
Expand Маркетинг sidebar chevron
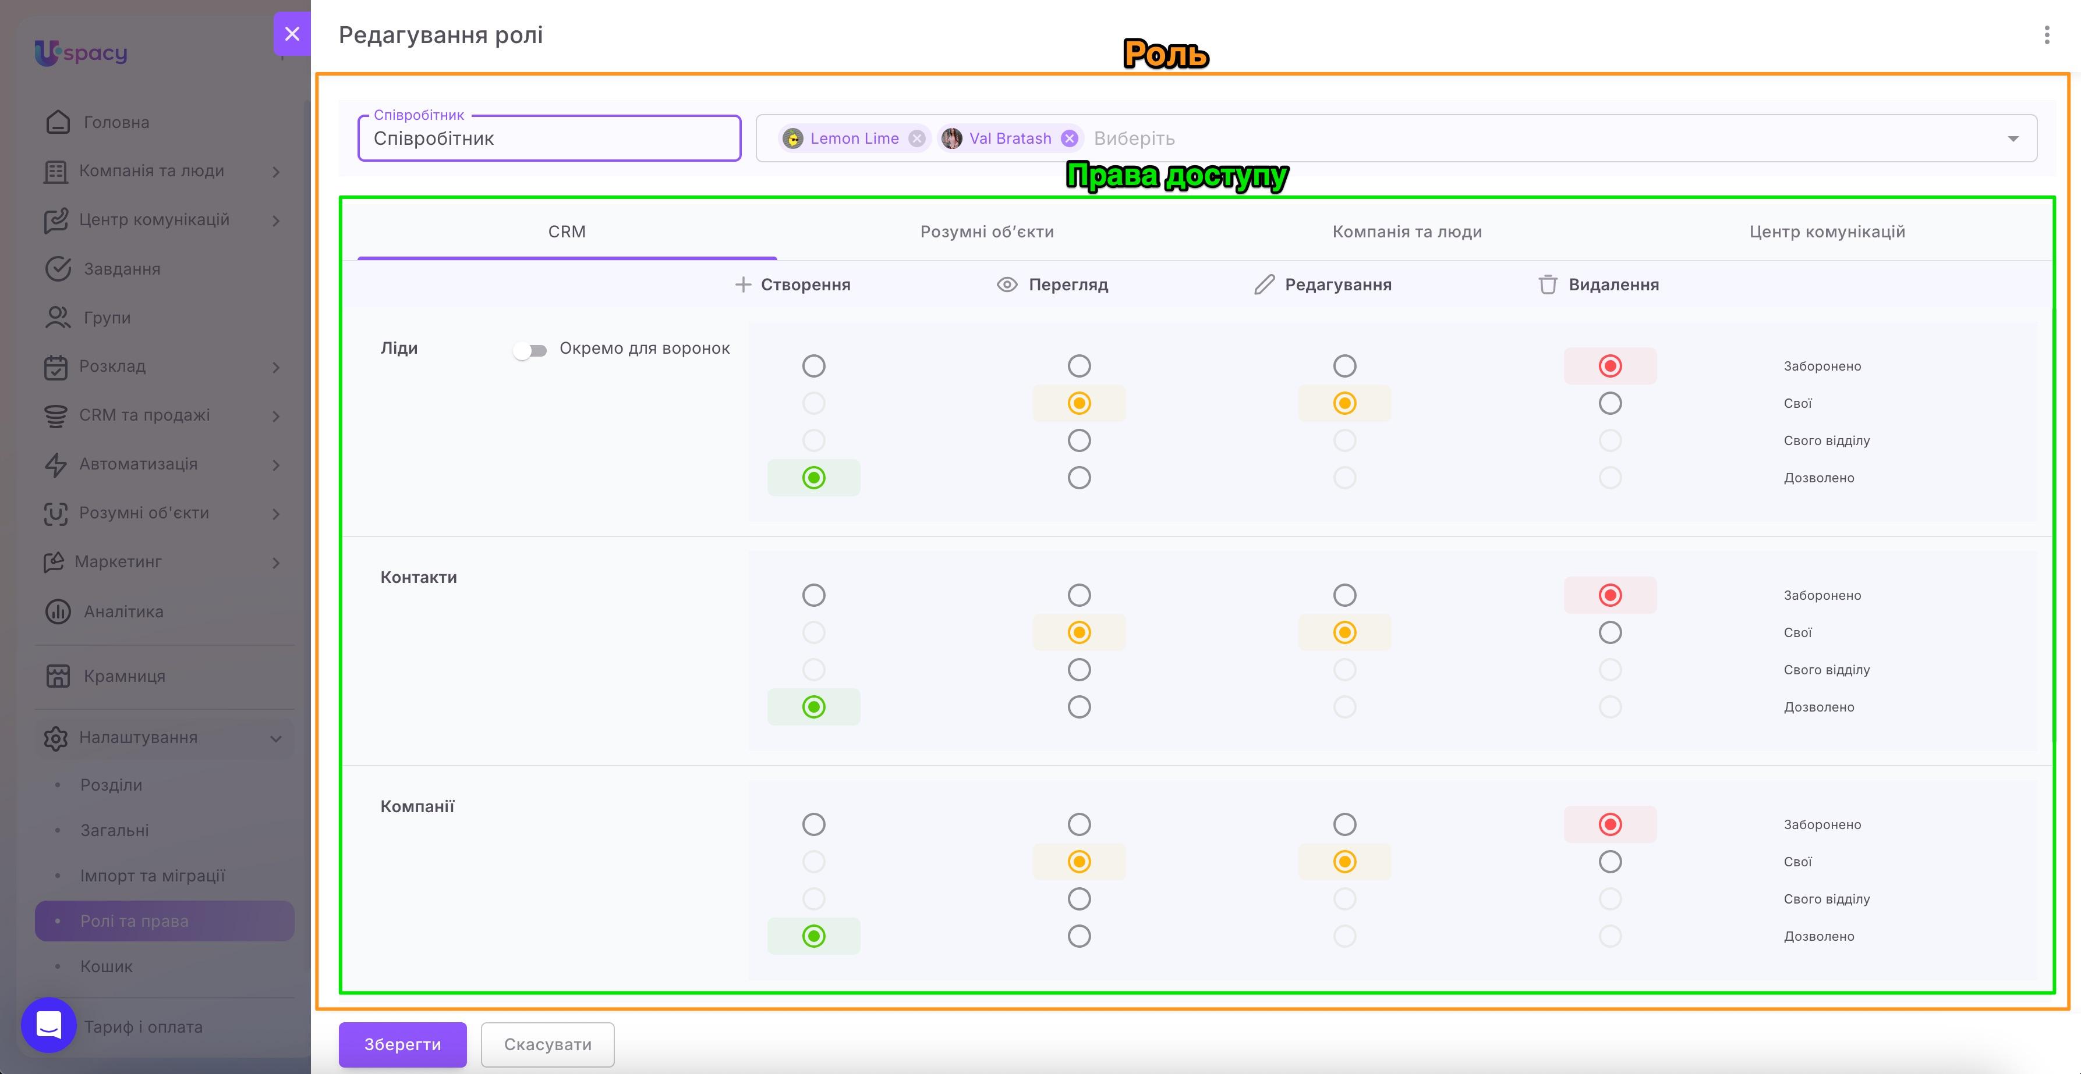point(276,563)
